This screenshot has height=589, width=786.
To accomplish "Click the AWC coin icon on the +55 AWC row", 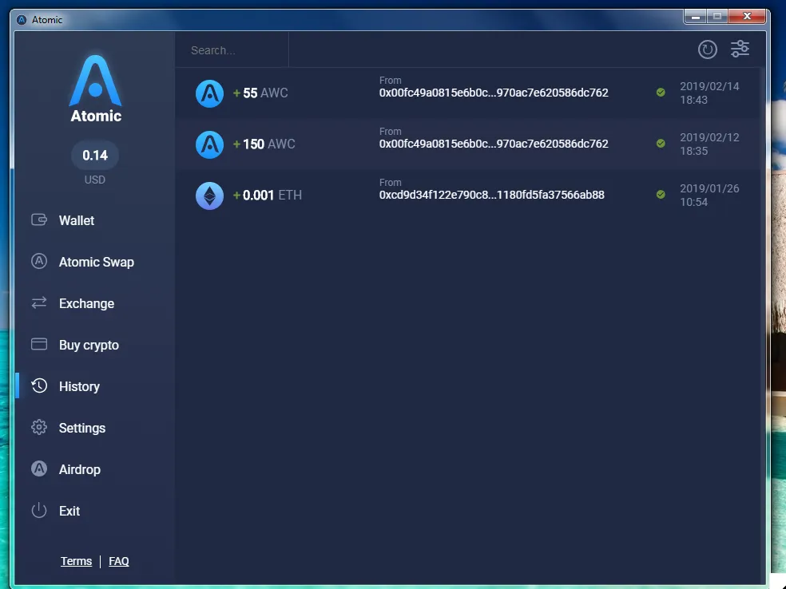I will point(209,93).
